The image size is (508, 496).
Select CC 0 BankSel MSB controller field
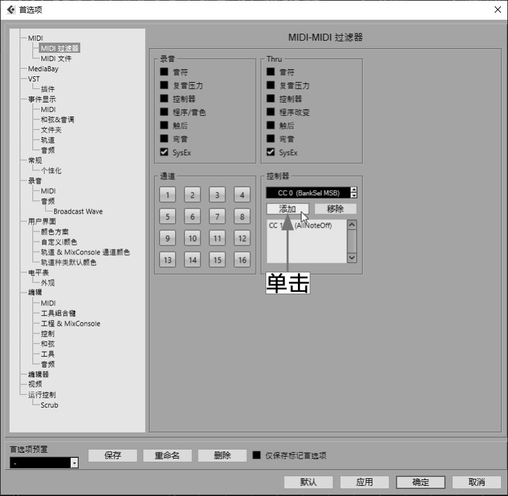point(308,193)
